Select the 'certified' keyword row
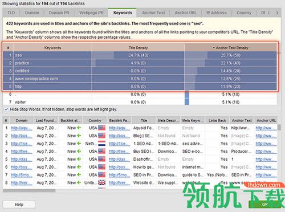285x212 pixels. click(x=140, y=71)
